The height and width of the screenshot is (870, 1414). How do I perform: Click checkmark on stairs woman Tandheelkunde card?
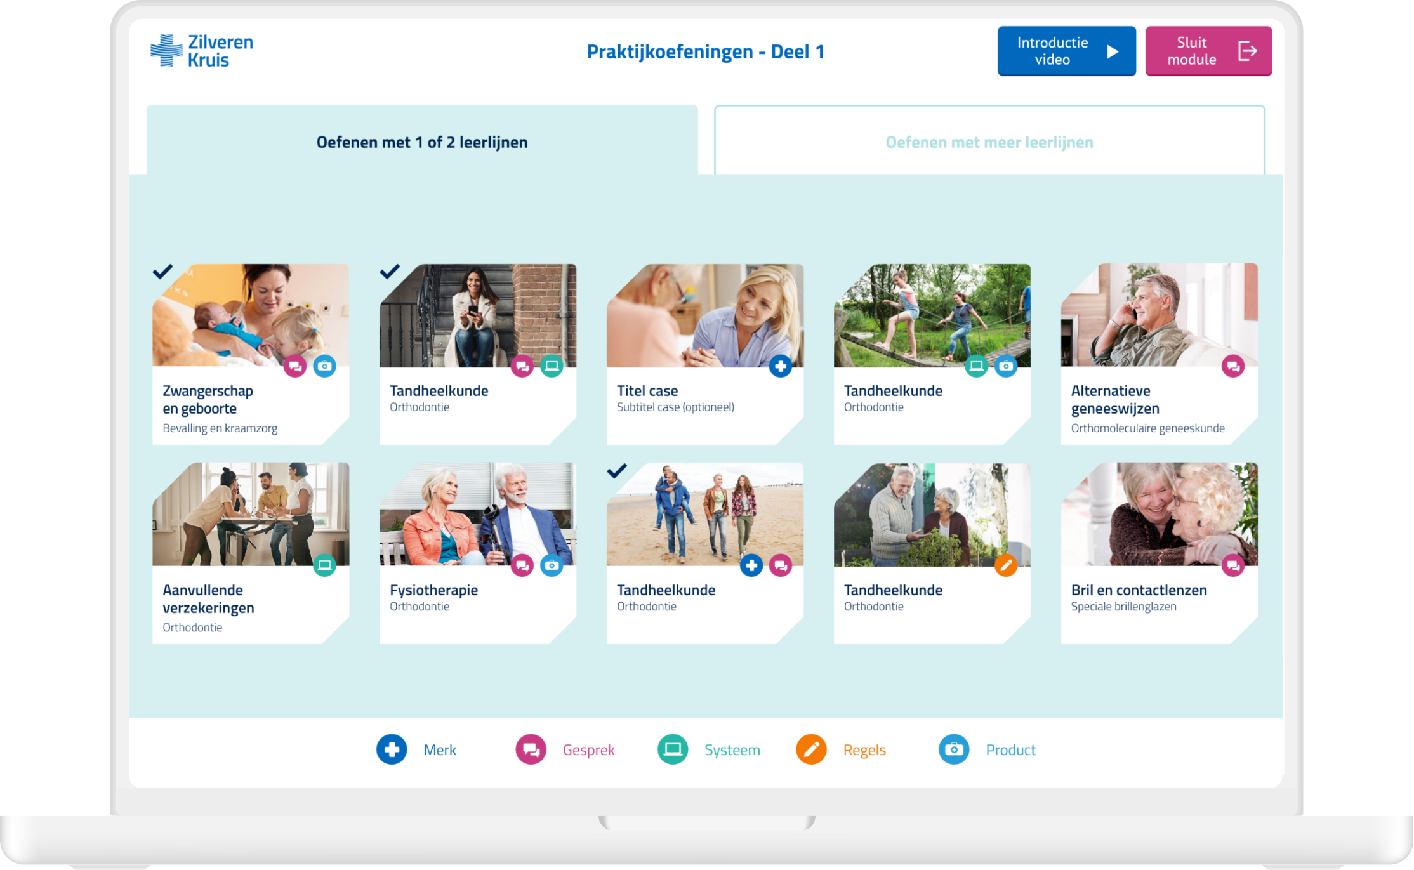point(390,272)
